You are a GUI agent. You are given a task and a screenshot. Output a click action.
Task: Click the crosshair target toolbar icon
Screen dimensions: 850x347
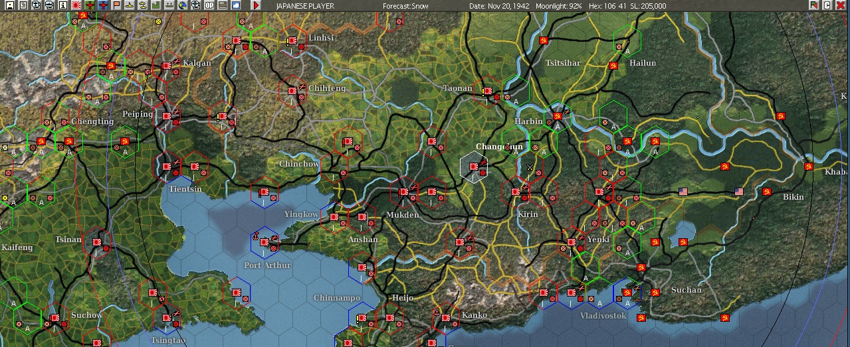[x=195, y=5]
